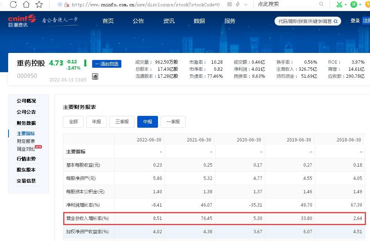Click the 市盈率 10.28 value

pyautogui.click(x=217, y=62)
